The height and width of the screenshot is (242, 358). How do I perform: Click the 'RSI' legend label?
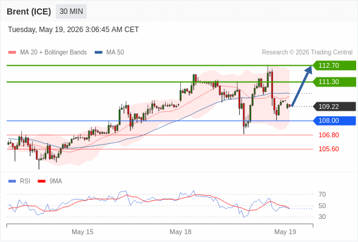25,181
